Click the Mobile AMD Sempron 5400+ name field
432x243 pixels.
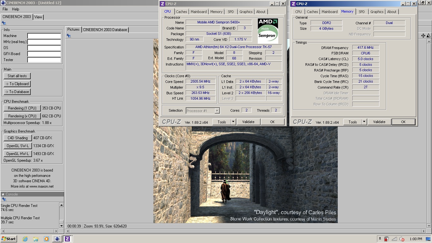tap(219, 22)
